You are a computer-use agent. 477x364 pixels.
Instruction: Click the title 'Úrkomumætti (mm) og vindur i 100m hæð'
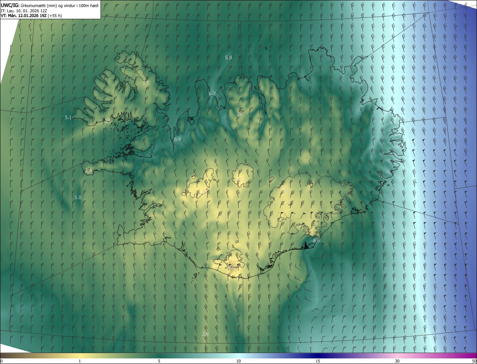[x=60, y=5]
